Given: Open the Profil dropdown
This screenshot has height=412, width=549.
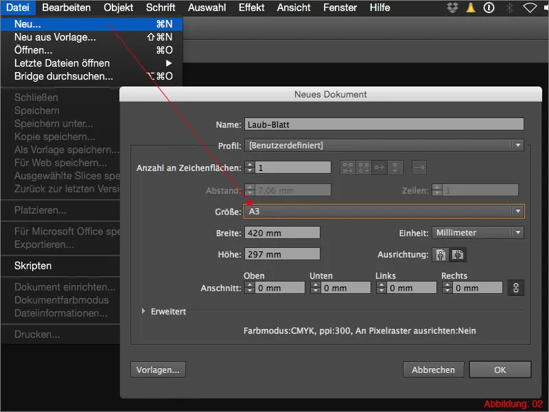Looking at the screenshot, I should [x=384, y=146].
